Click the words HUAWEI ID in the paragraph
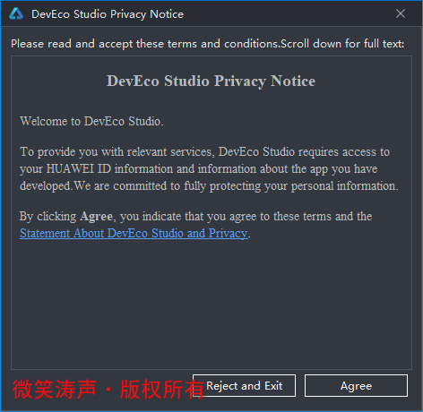 (x=79, y=168)
